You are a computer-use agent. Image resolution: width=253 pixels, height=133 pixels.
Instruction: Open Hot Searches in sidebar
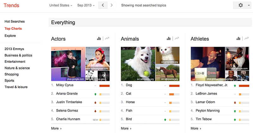click(x=15, y=21)
